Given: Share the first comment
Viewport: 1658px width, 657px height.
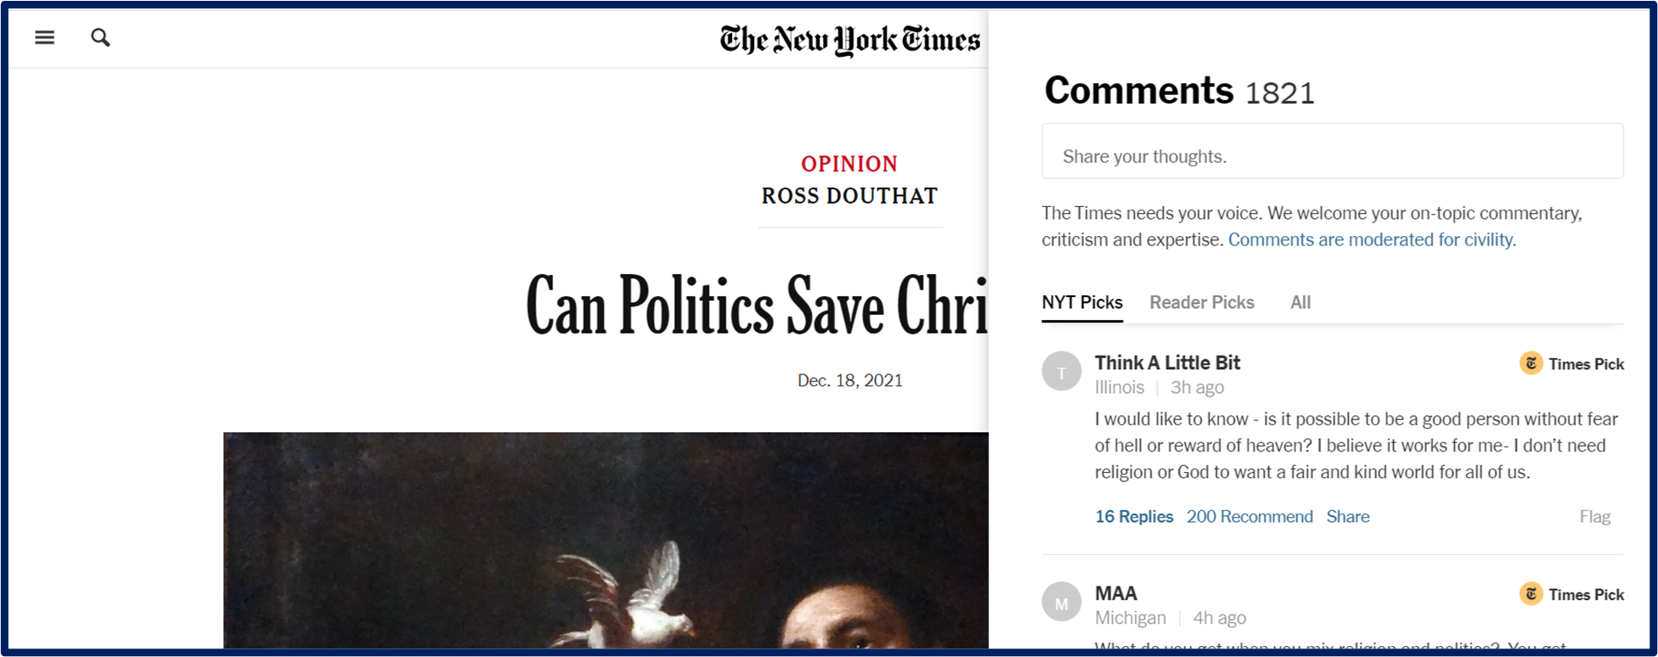Looking at the screenshot, I should click(x=1348, y=516).
